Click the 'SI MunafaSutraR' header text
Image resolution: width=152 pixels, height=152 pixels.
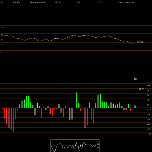pyautogui.click(x=37, y=2)
